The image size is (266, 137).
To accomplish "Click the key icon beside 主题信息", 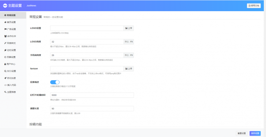I will coord(5,92).
